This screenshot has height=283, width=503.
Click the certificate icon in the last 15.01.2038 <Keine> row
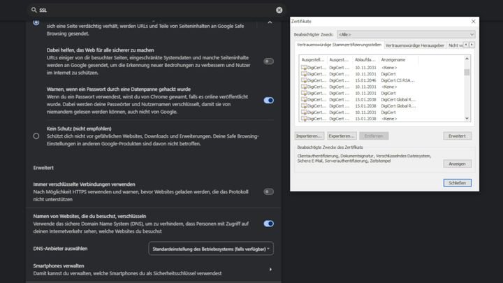click(x=304, y=119)
